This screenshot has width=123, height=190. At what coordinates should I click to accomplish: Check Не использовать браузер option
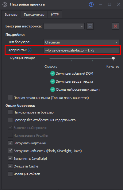pyautogui.click(x=10, y=112)
